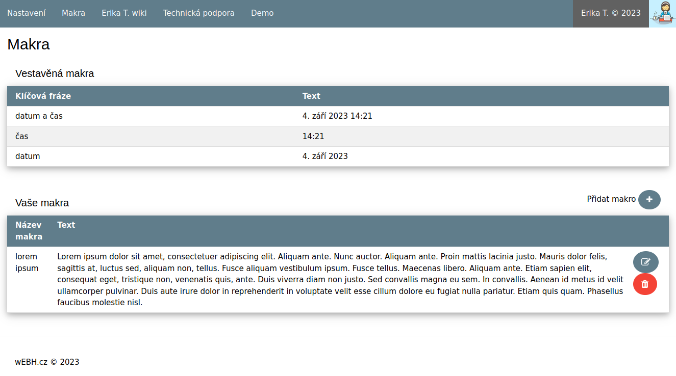Click the Erika T. © 2023 label

point(611,13)
